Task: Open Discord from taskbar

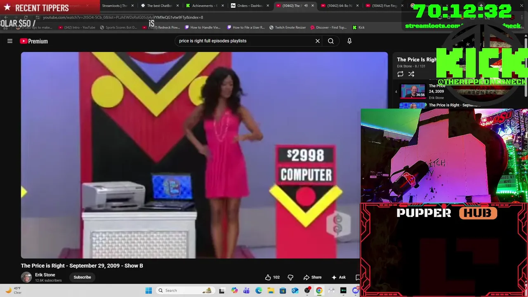Action: (x=356, y=290)
